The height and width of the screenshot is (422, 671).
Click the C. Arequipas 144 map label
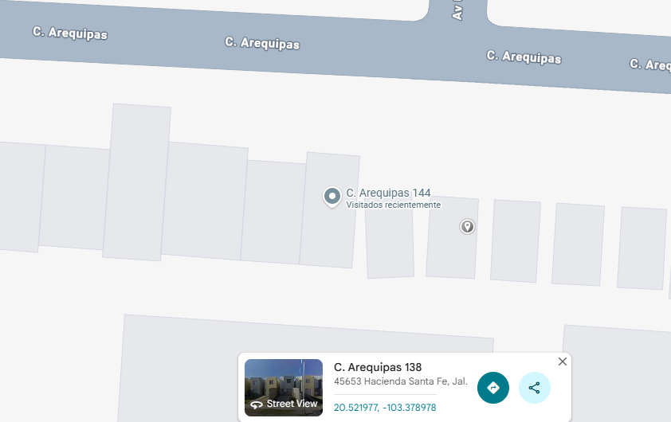pos(388,193)
